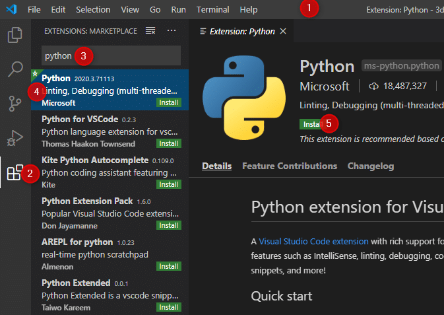Install AREPL for python extension
This screenshot has width=444, height=315.
click(x=168, y=266)
